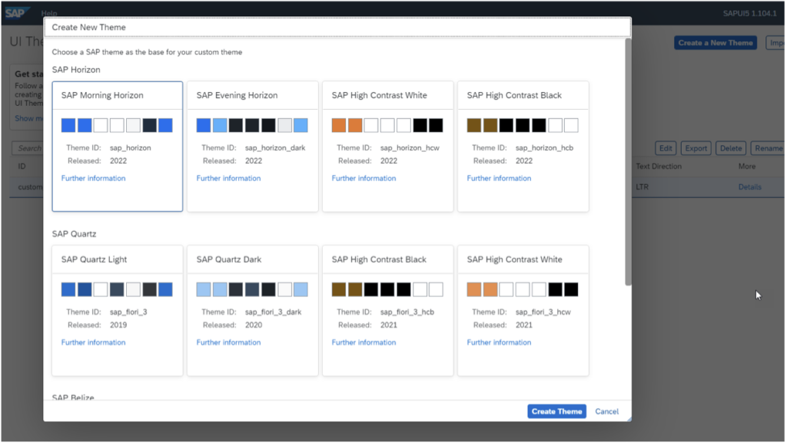Click the Create Theme button

coord(556,411)
